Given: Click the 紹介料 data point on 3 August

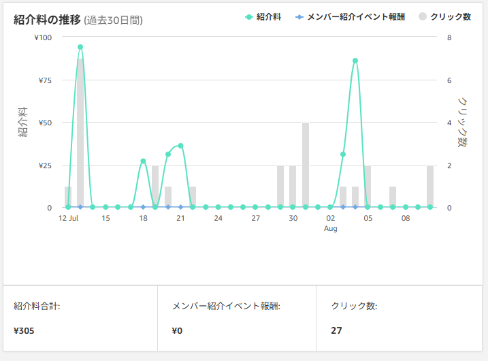Looking at the screenshot, I should click(x=343, y=154).
